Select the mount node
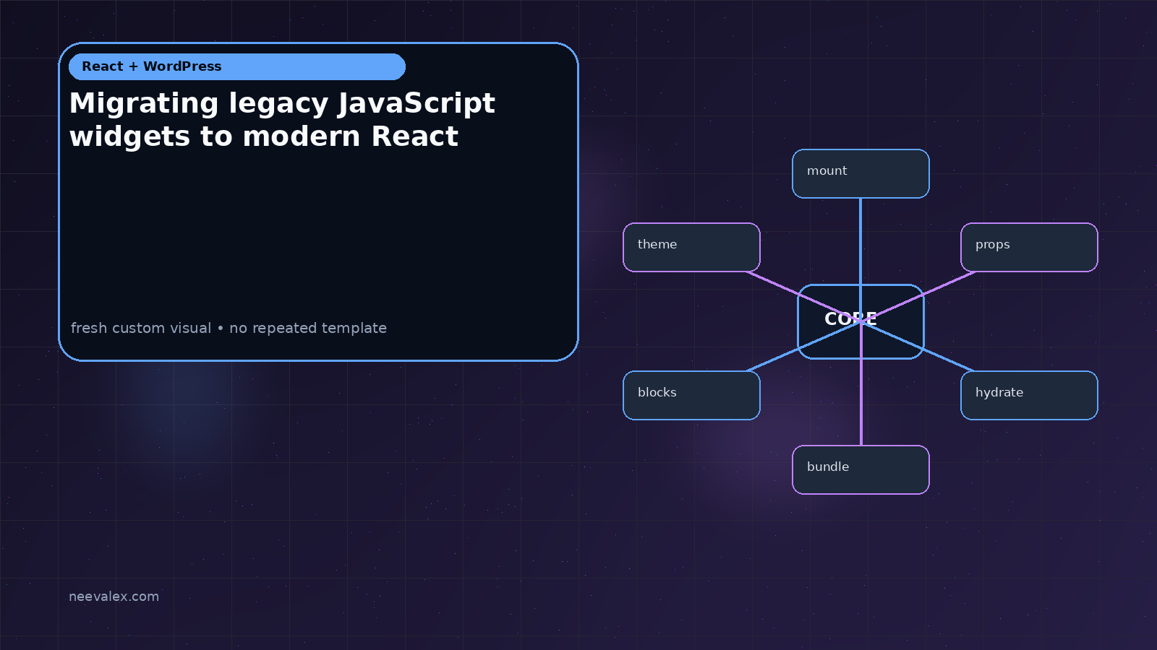This screenshot has height=650, width=1157. pyautogui.click(x=861, y=173)
